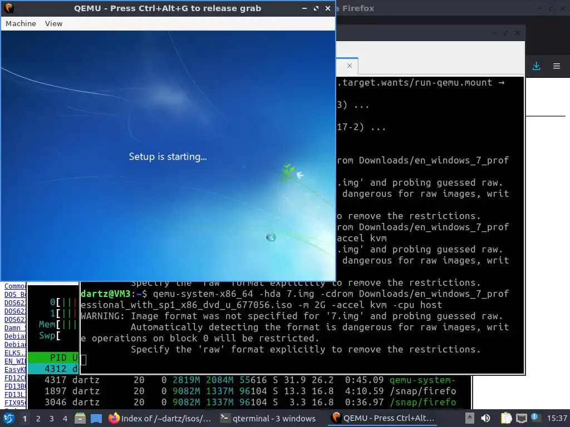Screen dimensions: 570x427
Task: Launch the file manager from the panel
Action: tap(80, 418)
